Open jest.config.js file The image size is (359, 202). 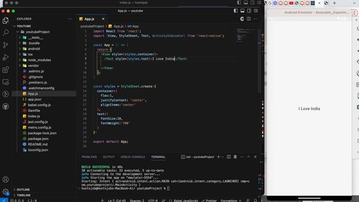coord(38,122)
